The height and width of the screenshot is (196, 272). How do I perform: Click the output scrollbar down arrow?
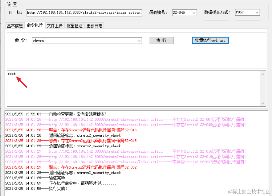click(263, 103)
